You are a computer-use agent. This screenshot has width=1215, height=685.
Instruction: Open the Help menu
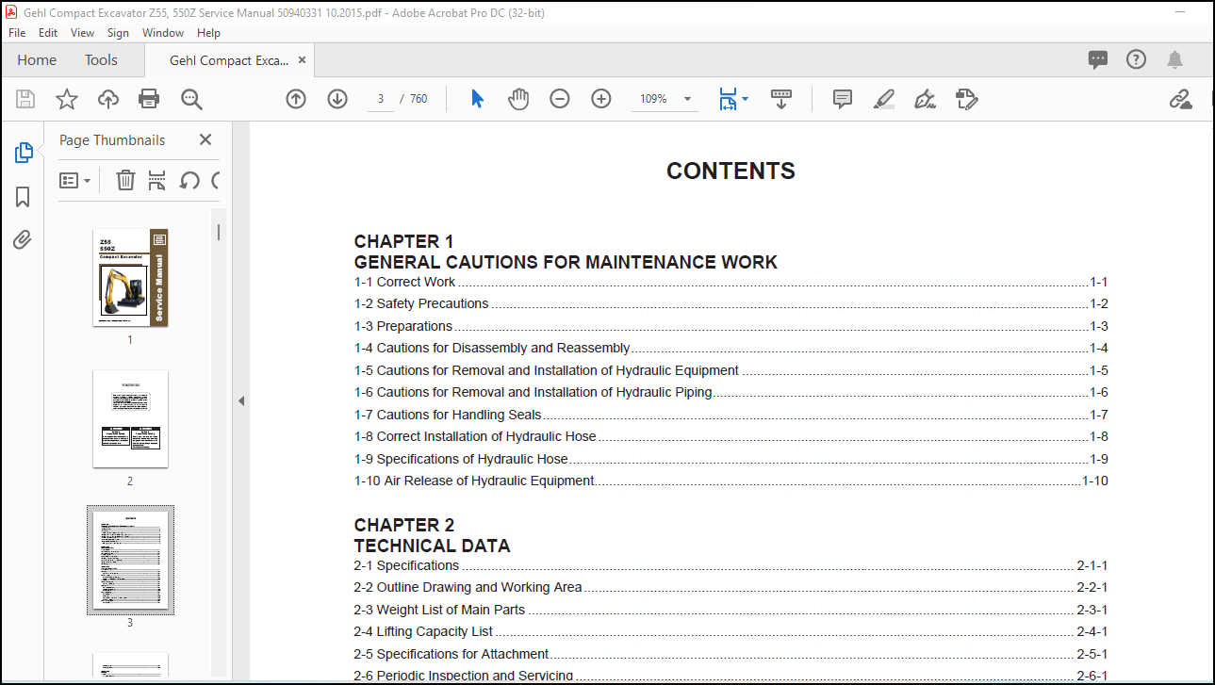[208, 32]
